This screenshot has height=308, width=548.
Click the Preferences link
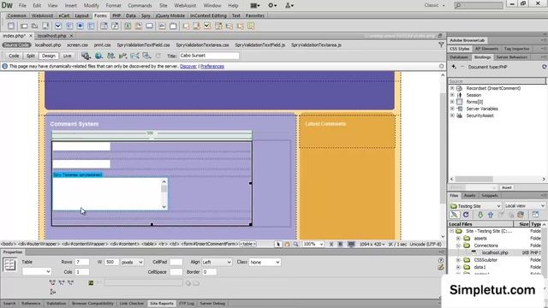tap(212, 67)
